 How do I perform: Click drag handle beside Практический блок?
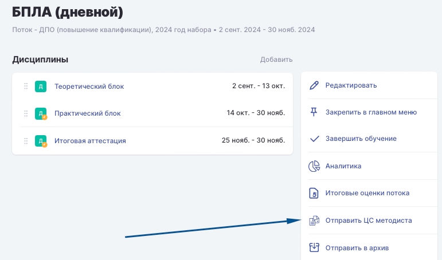tap(26, 113)
